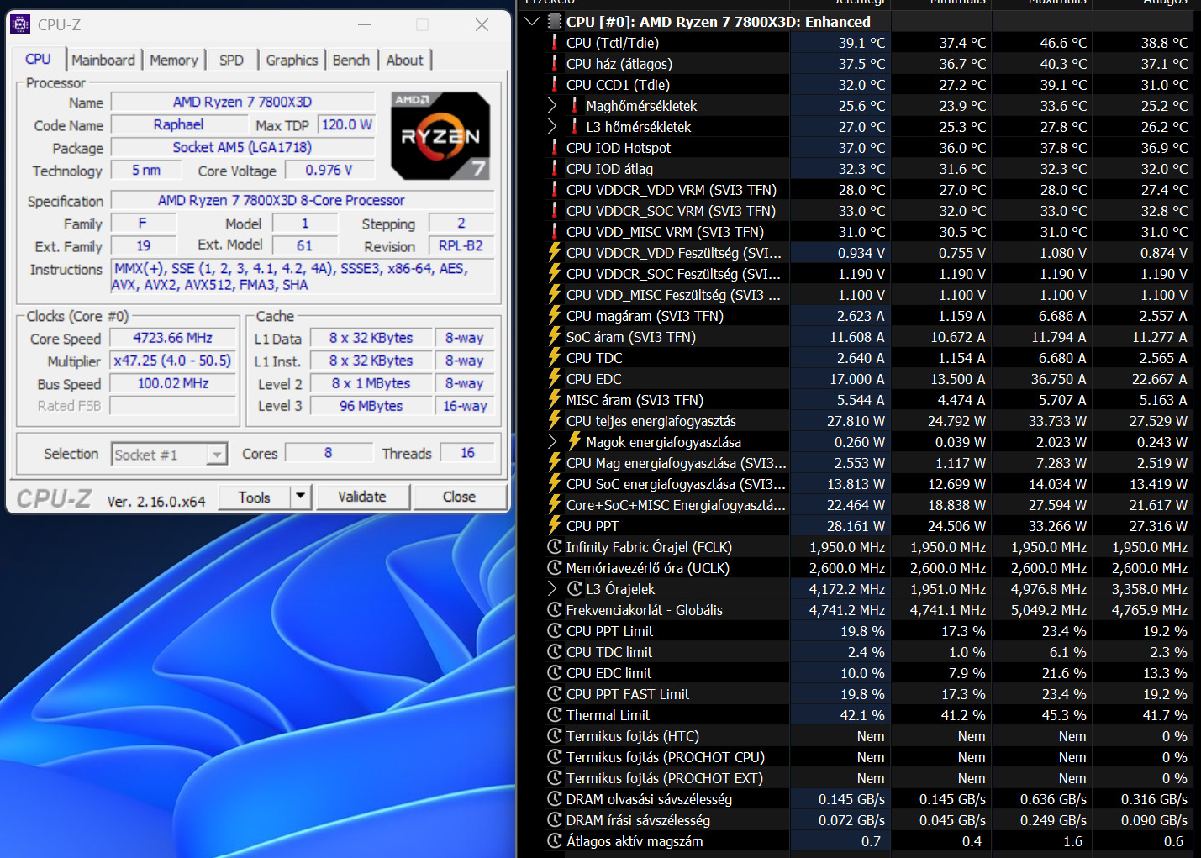Switch to the Mainboard tab in CPU-Z
Image resolution: width=1201 pixels, height=858 pixels.
tap(103, 60)
